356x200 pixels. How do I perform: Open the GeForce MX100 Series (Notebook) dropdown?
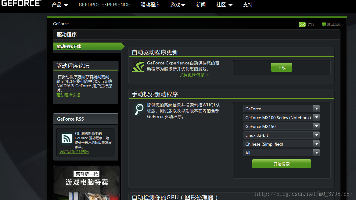[281, 117]
